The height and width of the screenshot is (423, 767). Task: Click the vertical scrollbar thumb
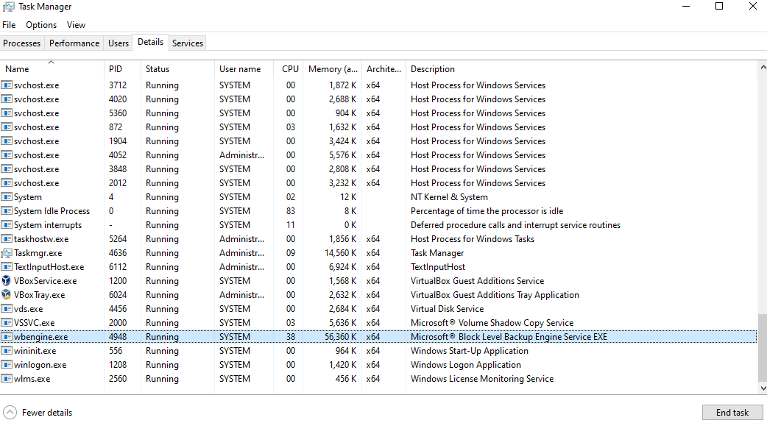[762, 347]
